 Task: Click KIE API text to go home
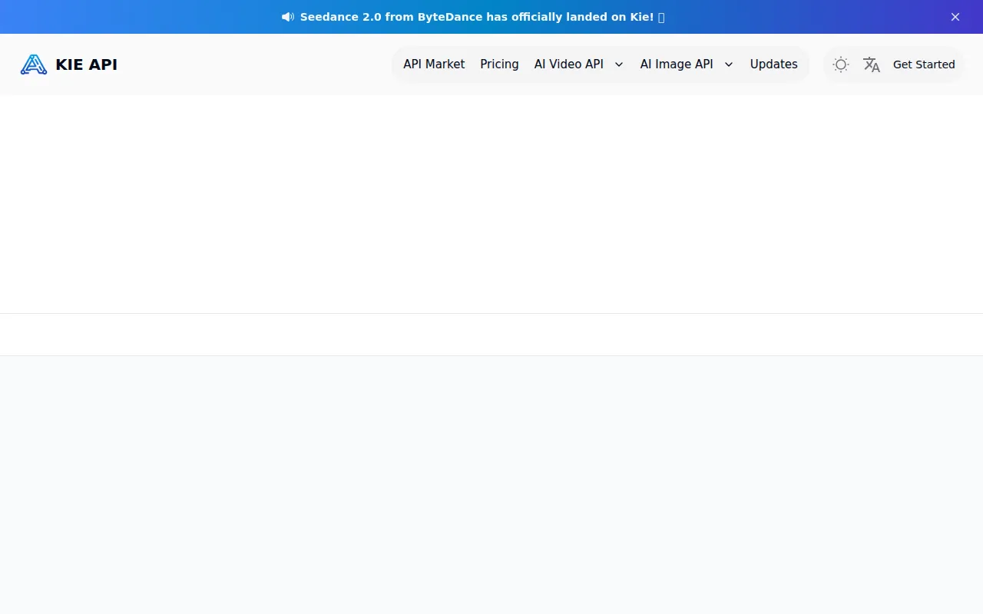(x=86, y=64)
